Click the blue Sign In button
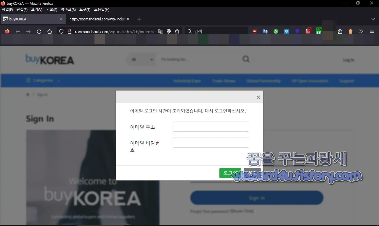This screenshot has width=379, height=226. click(x=257, y=198)
